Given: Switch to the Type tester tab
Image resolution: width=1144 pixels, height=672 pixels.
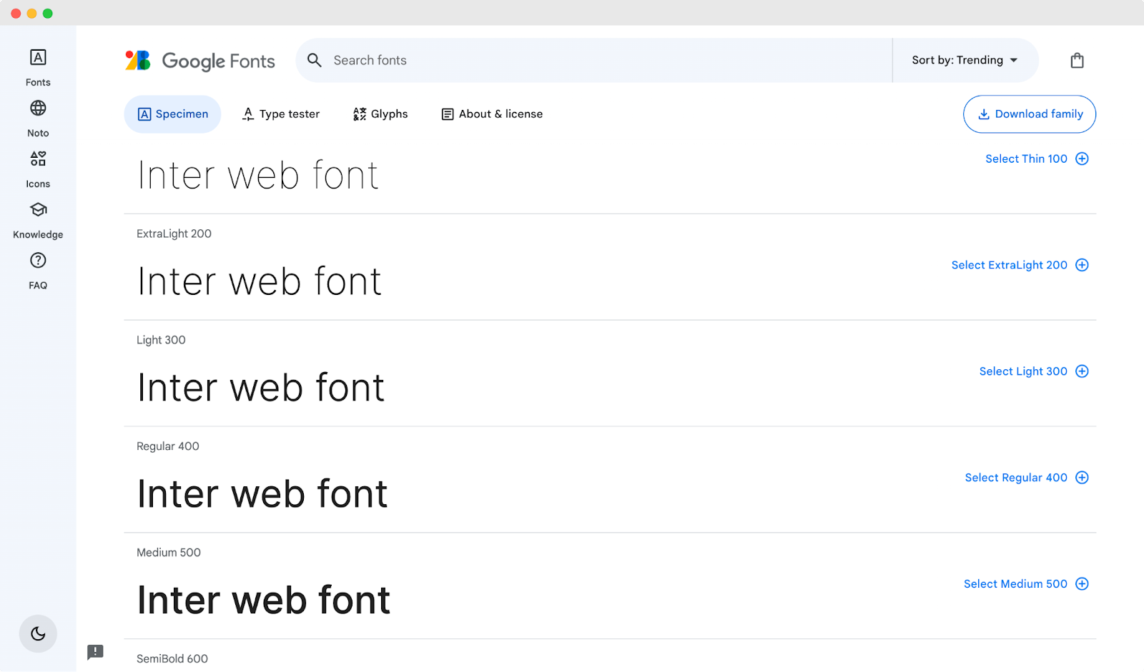Looking at the screenshot, I should (x=280, y=114).
